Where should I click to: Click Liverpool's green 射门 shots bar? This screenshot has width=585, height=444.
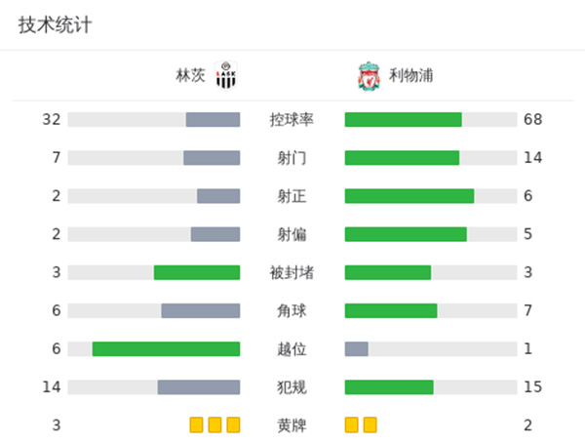402,157
